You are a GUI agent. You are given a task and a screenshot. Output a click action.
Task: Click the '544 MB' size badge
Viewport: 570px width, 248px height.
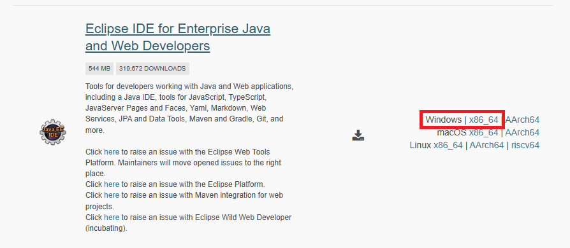point(99,69)
